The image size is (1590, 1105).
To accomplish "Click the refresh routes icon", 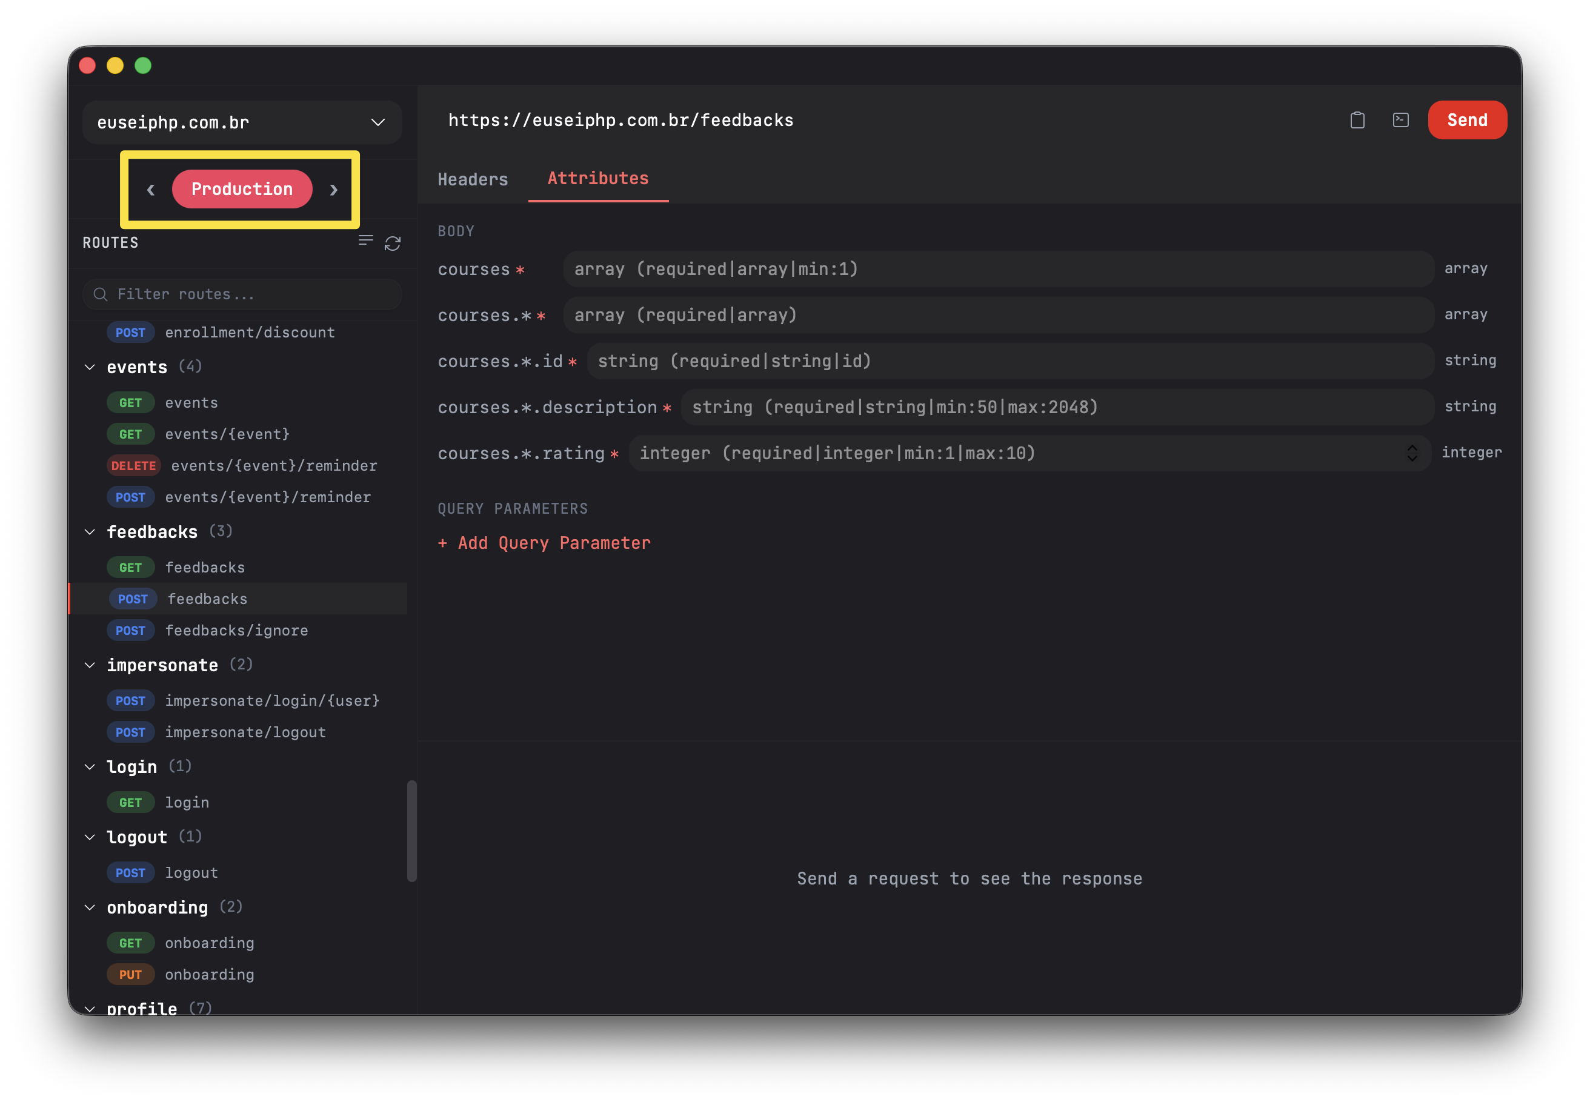I will 393,244.
